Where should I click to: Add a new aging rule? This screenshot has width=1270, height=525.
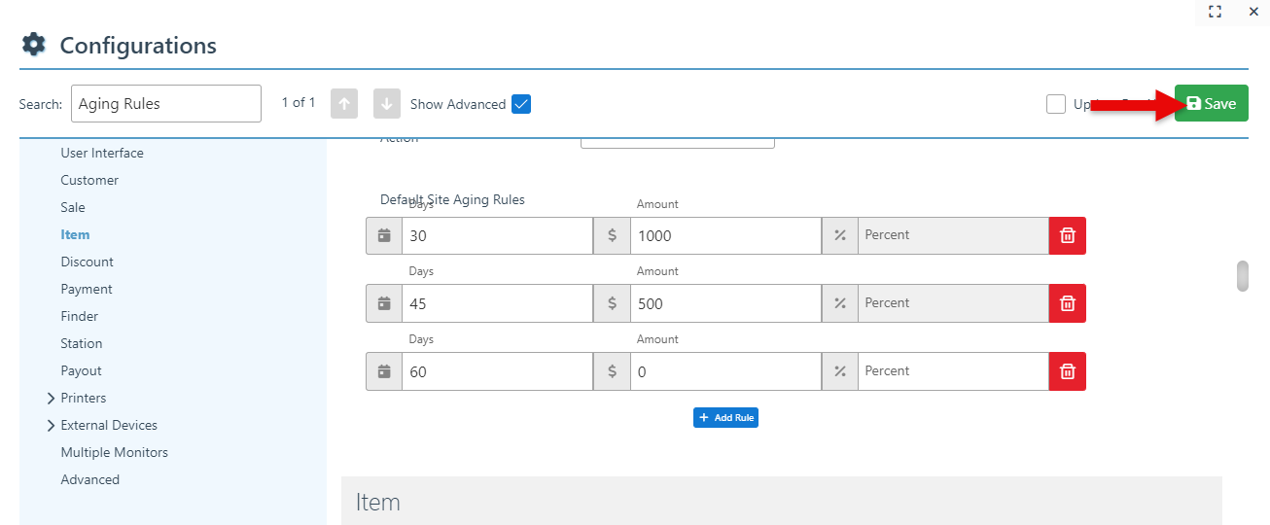(x=725, y=417)
